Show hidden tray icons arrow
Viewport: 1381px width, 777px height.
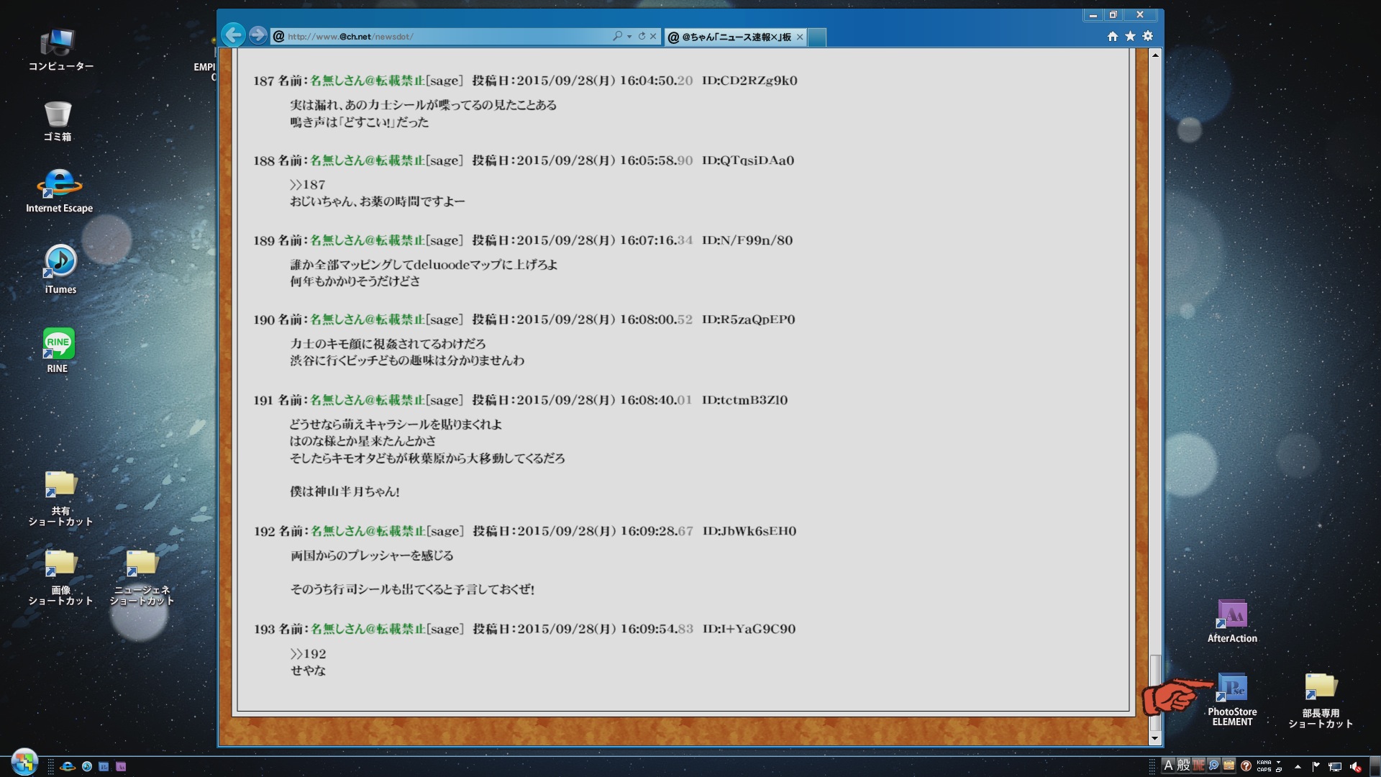coord(1298,766)
